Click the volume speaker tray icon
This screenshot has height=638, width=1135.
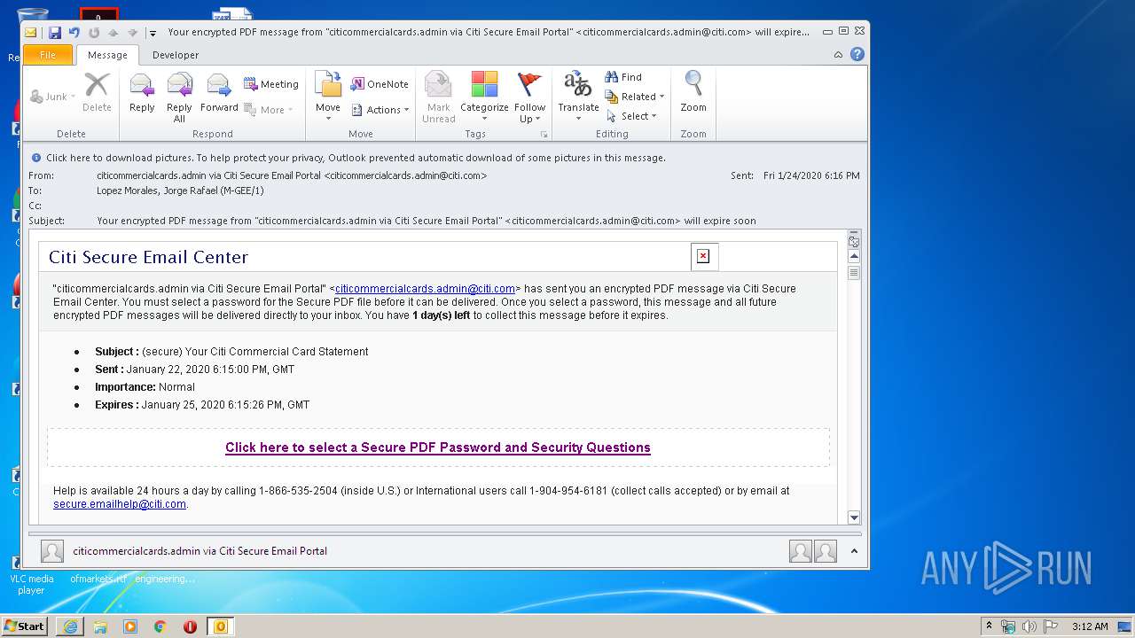click(x=1029, y=626)
